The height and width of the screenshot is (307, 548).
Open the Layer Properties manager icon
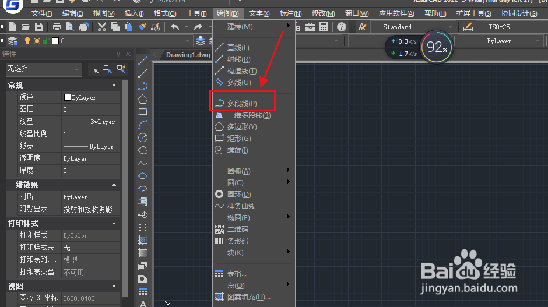(12, 41)
